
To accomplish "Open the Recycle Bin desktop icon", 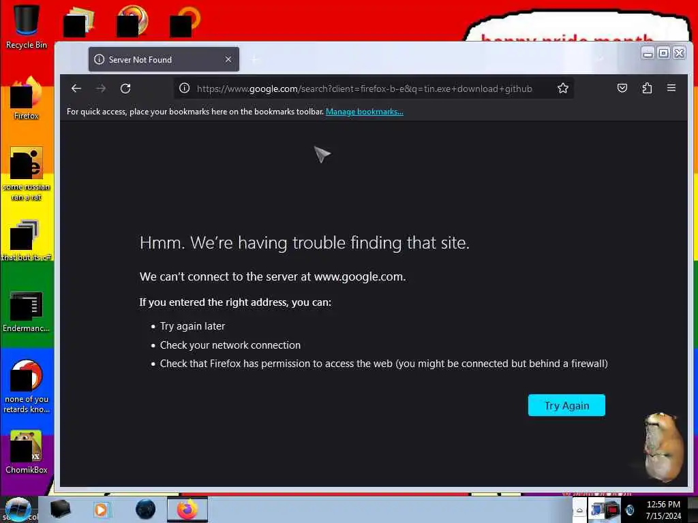I will coord(27,27).
